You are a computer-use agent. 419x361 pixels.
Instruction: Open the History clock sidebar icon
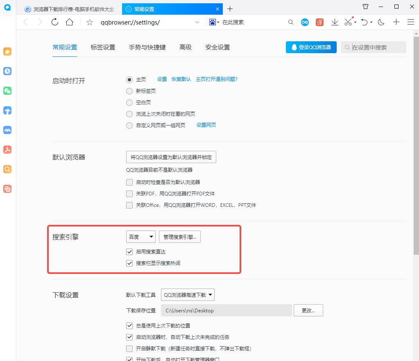click(7, 71)
